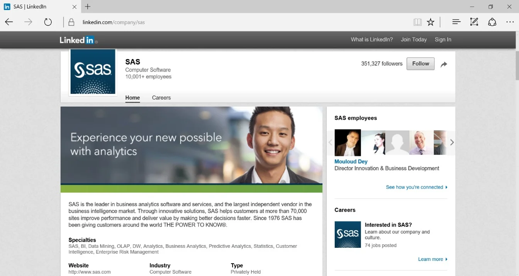The height and width of the screenshot is (276, 519).
Task: Open Mouloud Dey's profile name link
Action: pyautogui.click(x=351, y=162)
